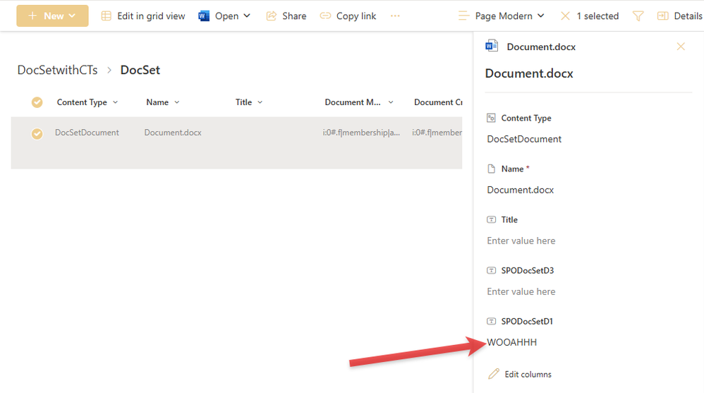Toggle select-all checkbox in list header
Screen dimensions: 704x393
37,102
